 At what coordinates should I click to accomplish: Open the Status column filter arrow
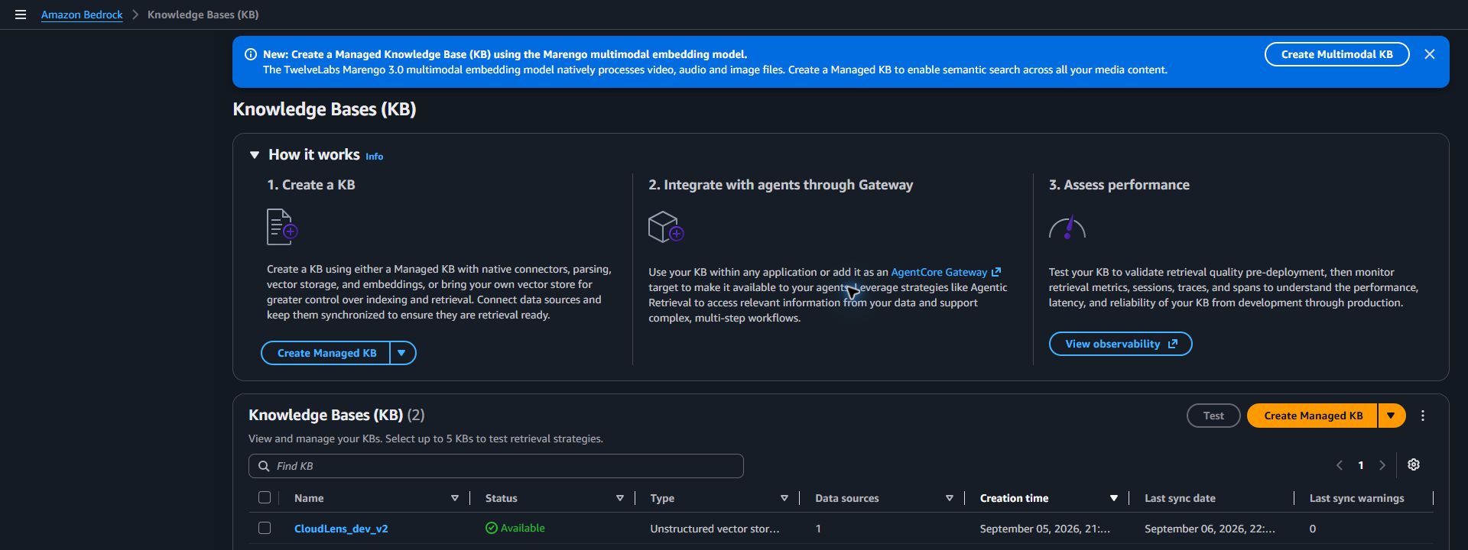point(619,498)
